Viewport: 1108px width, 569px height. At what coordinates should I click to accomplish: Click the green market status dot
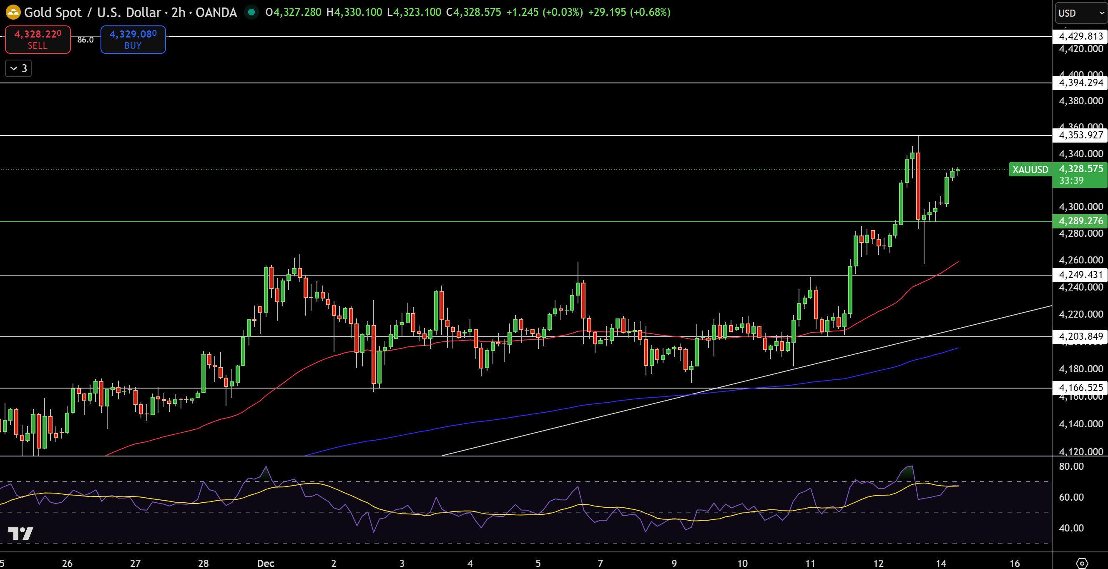pyautogui.click(x=251, y=12)
